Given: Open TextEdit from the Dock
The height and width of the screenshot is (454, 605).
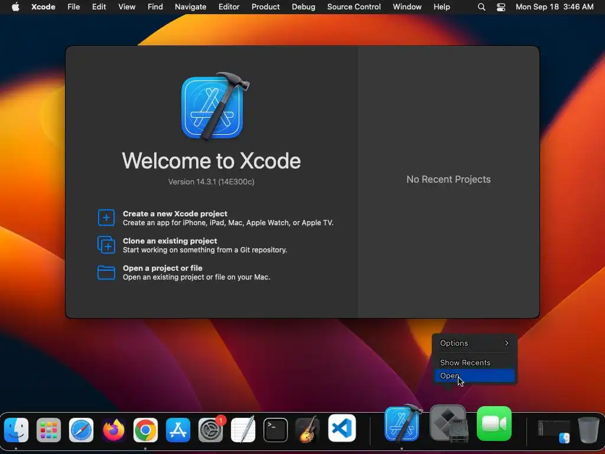Looking at the screenshot, I should click(x=243, y=430).
